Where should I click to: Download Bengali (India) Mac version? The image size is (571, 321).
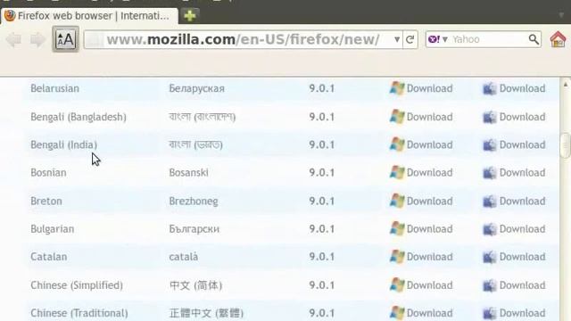click(x=514, y=144)
